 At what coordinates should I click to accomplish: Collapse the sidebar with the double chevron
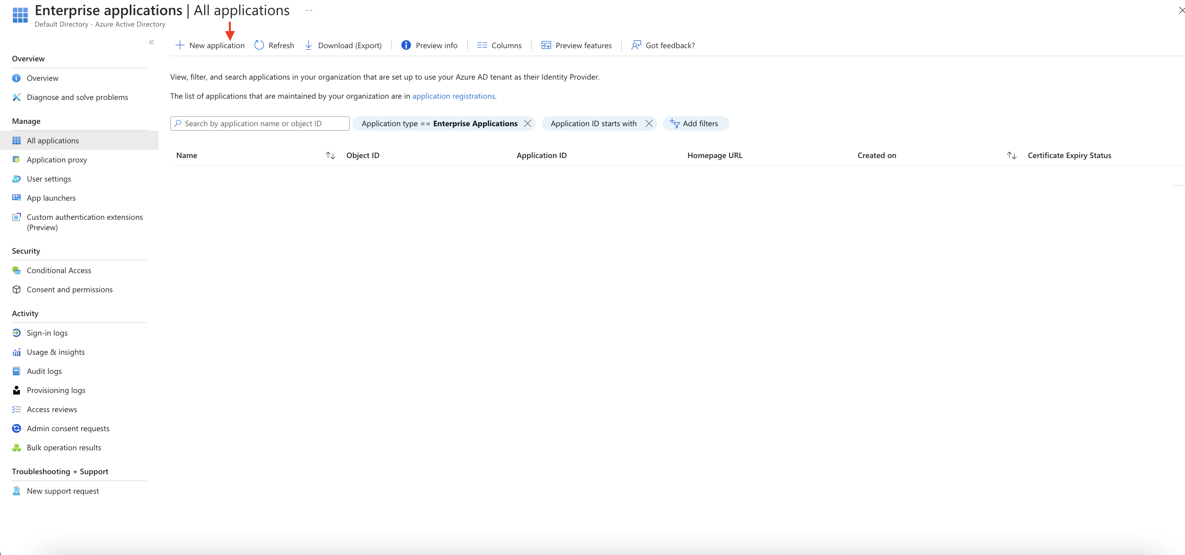(151, 42)
